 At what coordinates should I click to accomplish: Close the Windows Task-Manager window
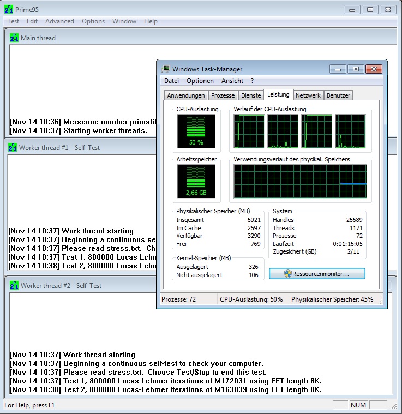click(x=374, y=69)
